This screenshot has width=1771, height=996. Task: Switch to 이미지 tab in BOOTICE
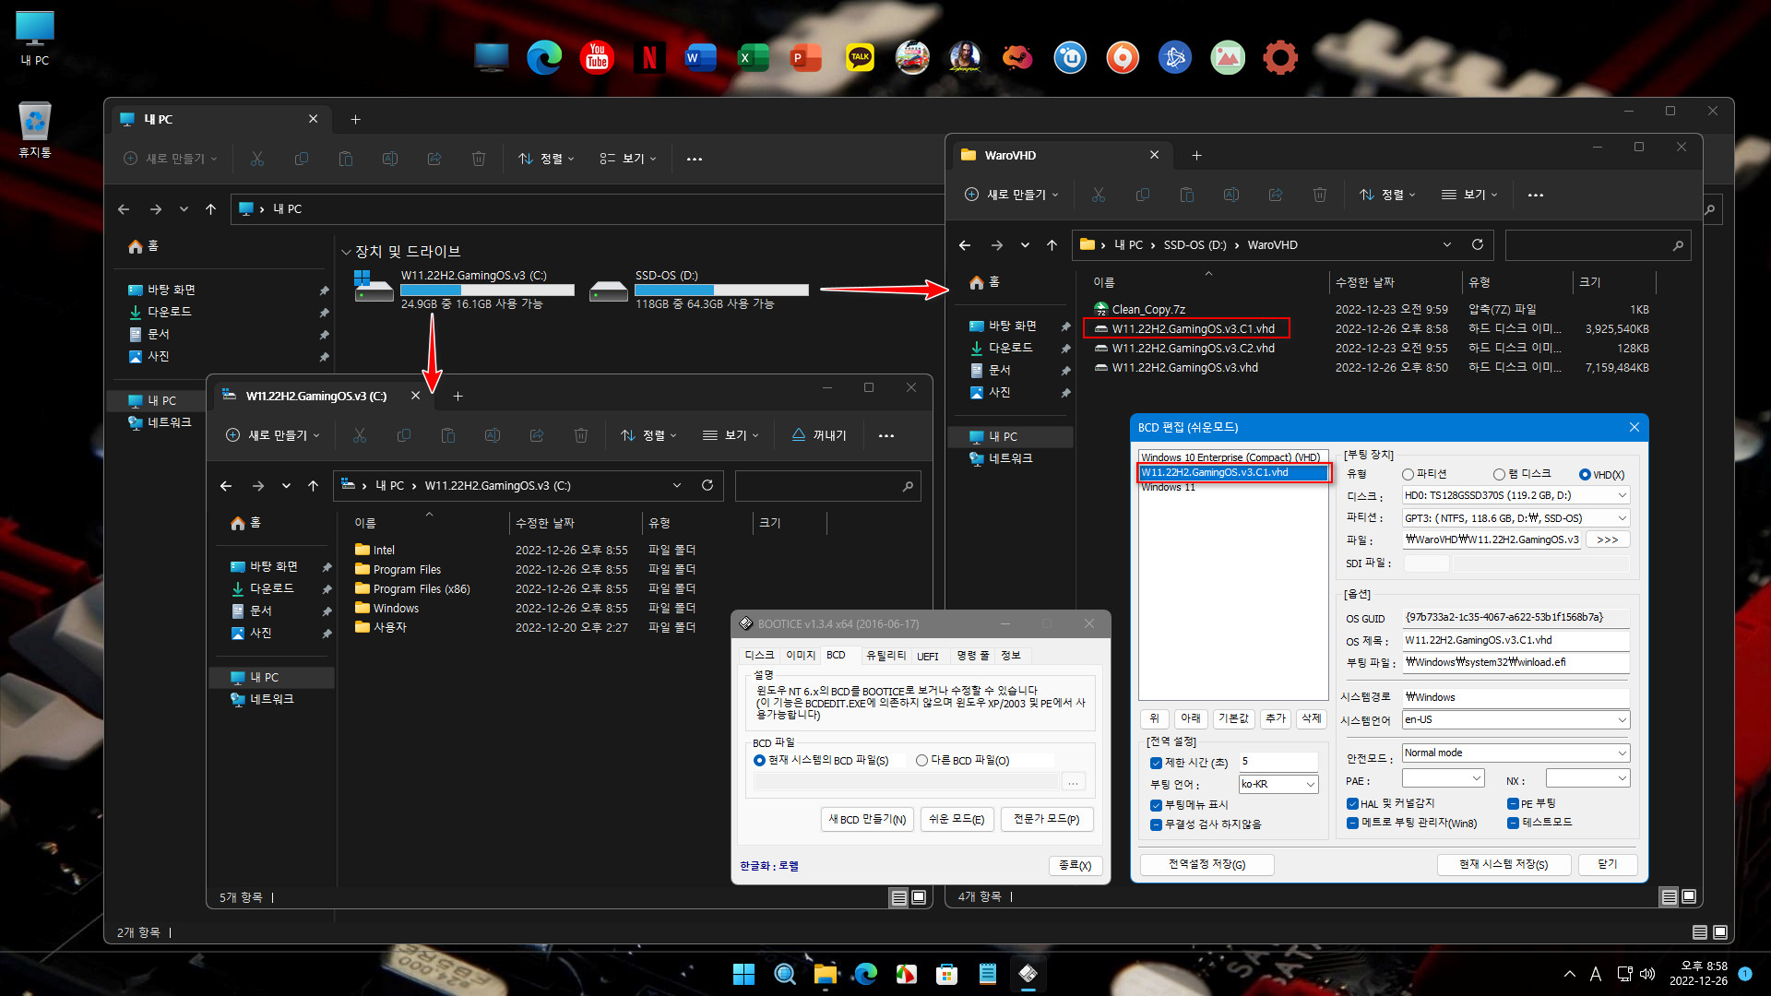(800, 655)
